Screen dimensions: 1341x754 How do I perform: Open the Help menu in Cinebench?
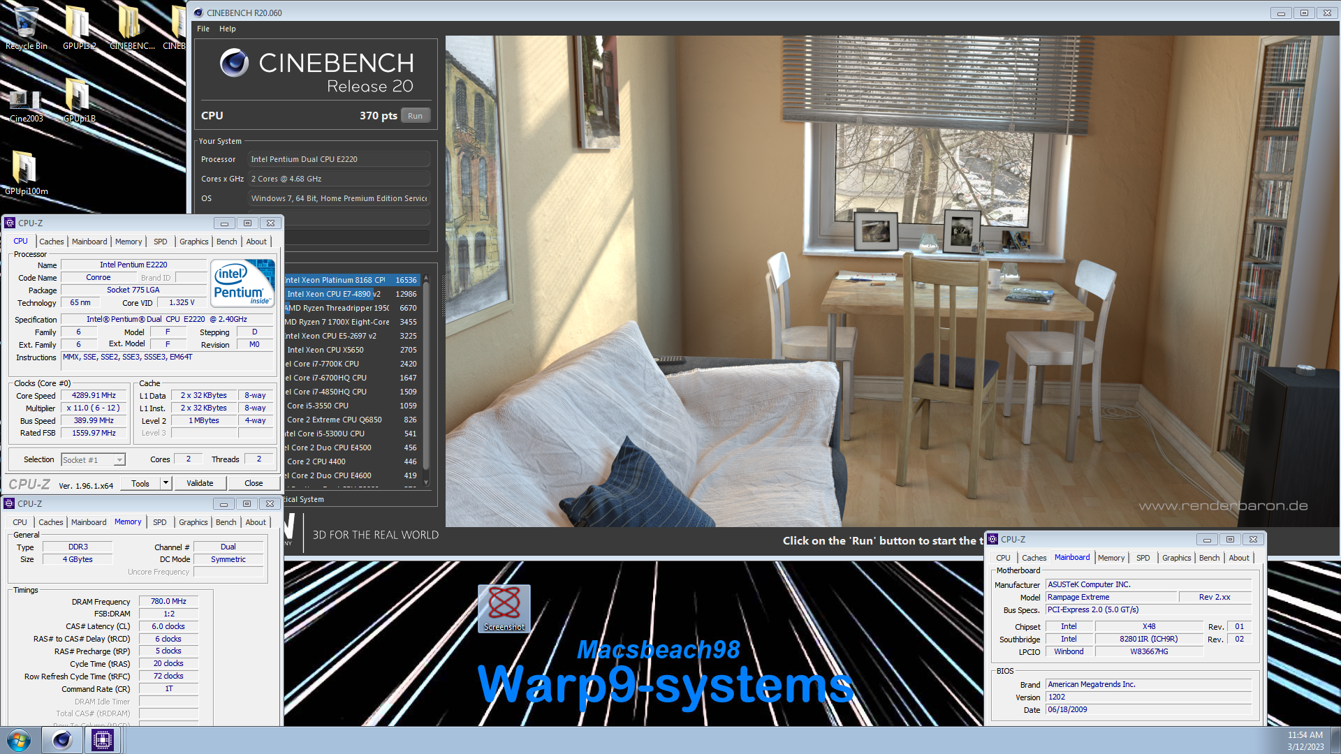tap(228, 29)
